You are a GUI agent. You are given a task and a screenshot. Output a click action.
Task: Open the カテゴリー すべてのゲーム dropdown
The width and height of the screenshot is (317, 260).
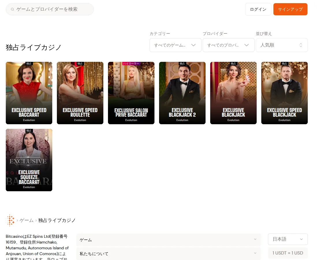175,45
